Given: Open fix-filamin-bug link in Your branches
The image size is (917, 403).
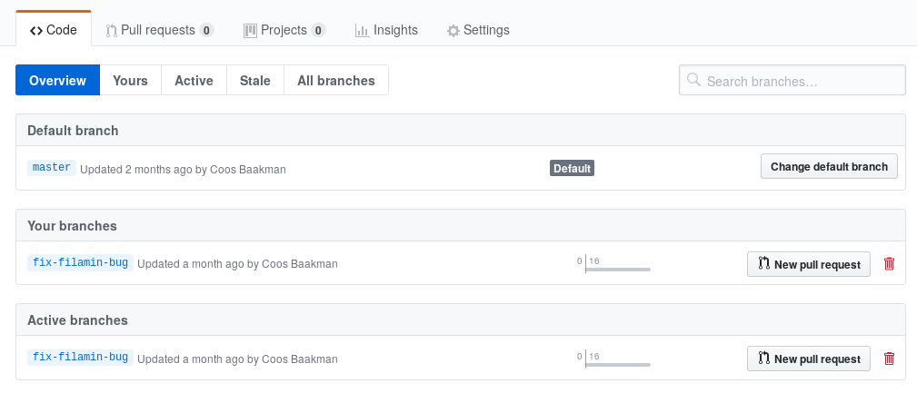Looking at the screenshot, I should pos(80,263).
